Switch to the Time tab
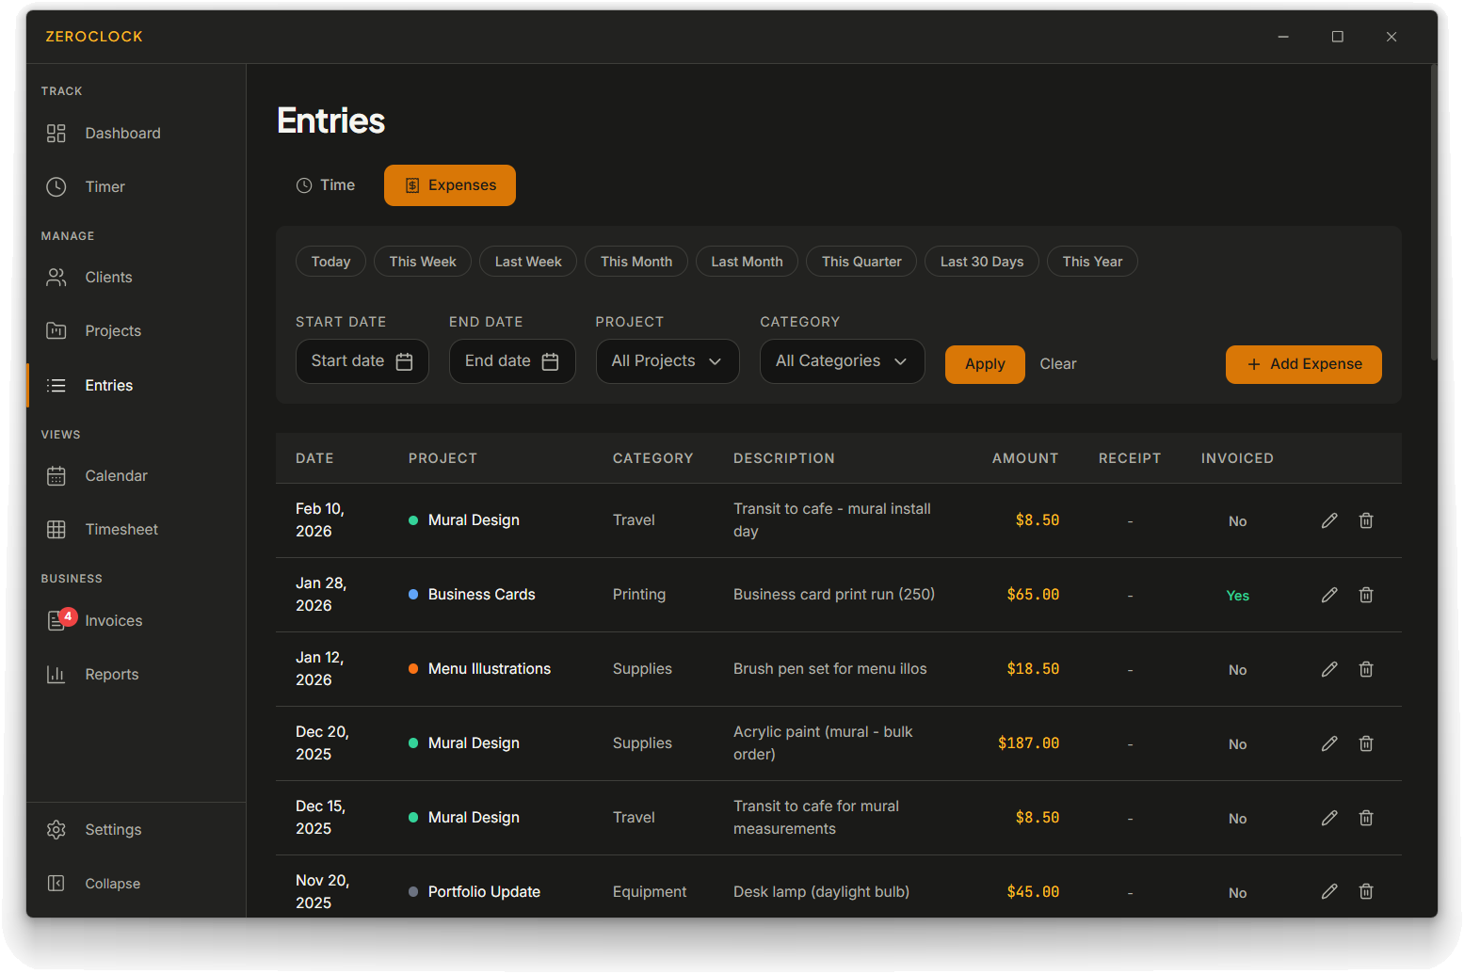Image resolution: width=1464 pixels, height=974 pixels. 325,185
